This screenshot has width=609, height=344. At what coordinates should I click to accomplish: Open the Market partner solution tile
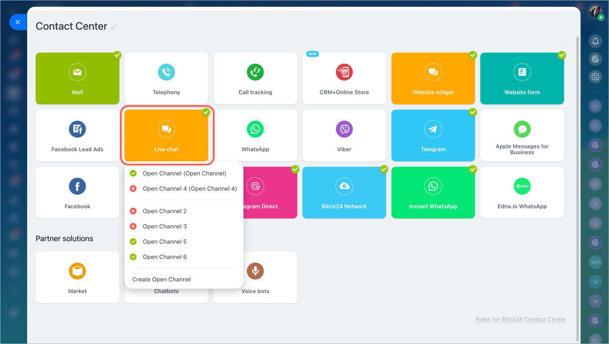(77, 277)
